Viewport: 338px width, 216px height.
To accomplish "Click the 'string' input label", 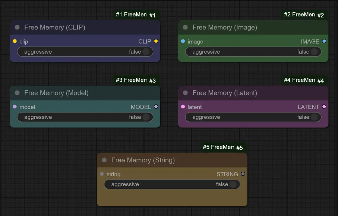I will 113,174.
